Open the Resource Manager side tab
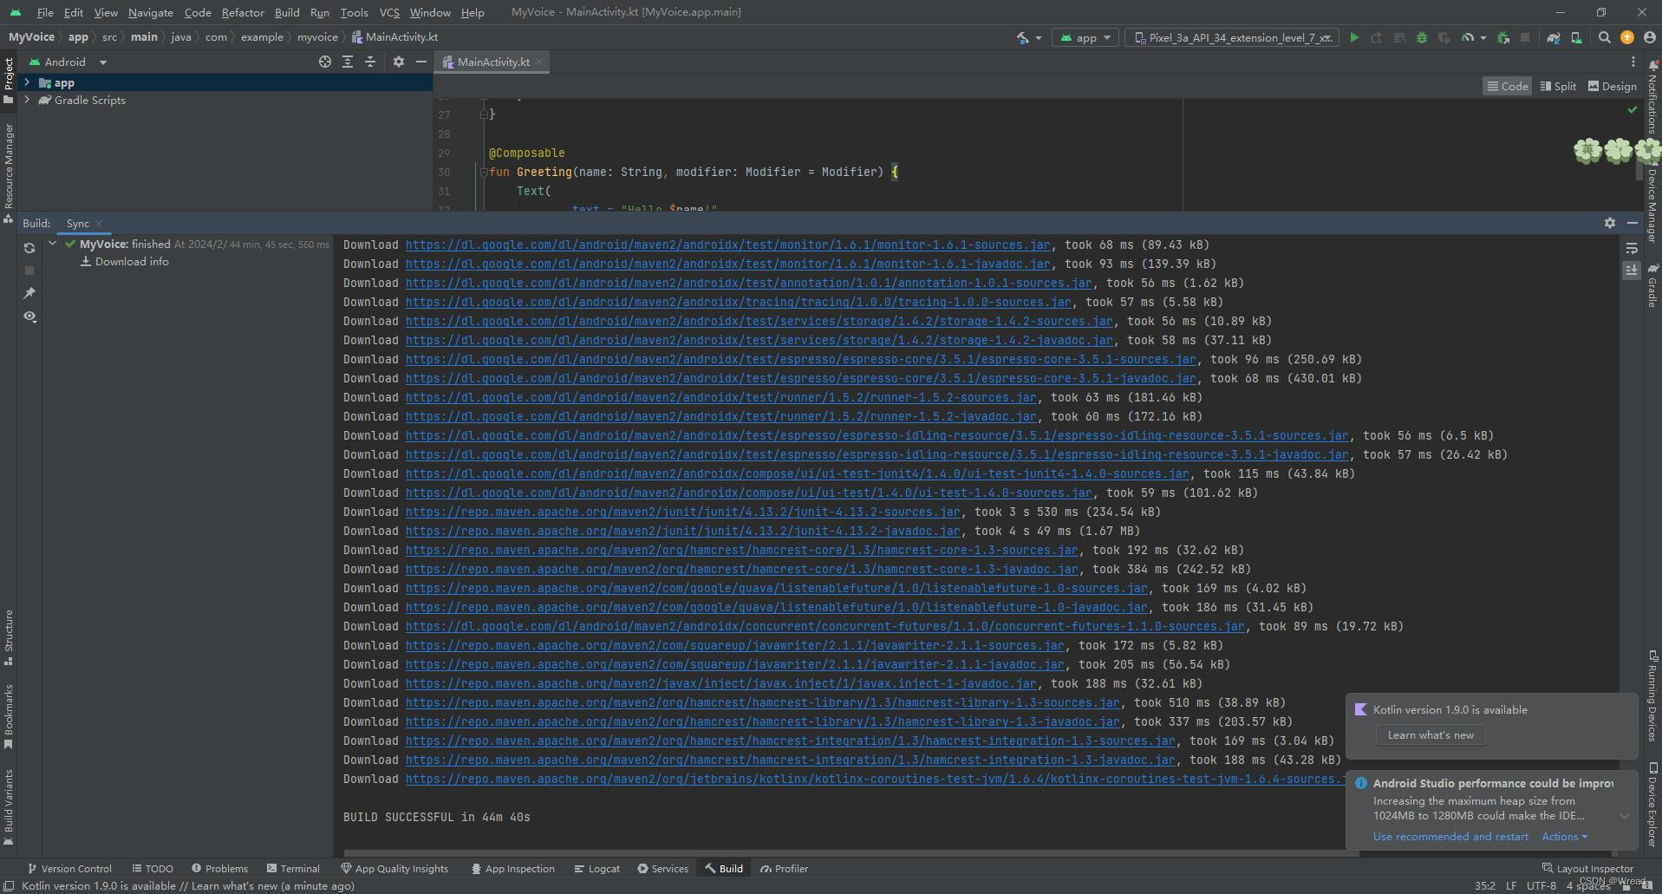The height and width of the screenshot is (894, 1662). (9, 173)
